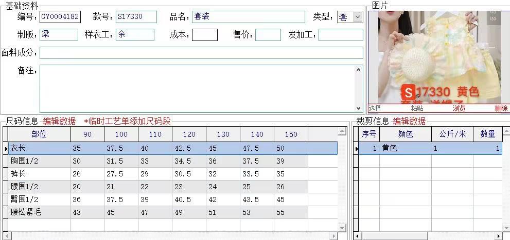
Task: Click 选择 under the product picture
Action: pos(375,108)
